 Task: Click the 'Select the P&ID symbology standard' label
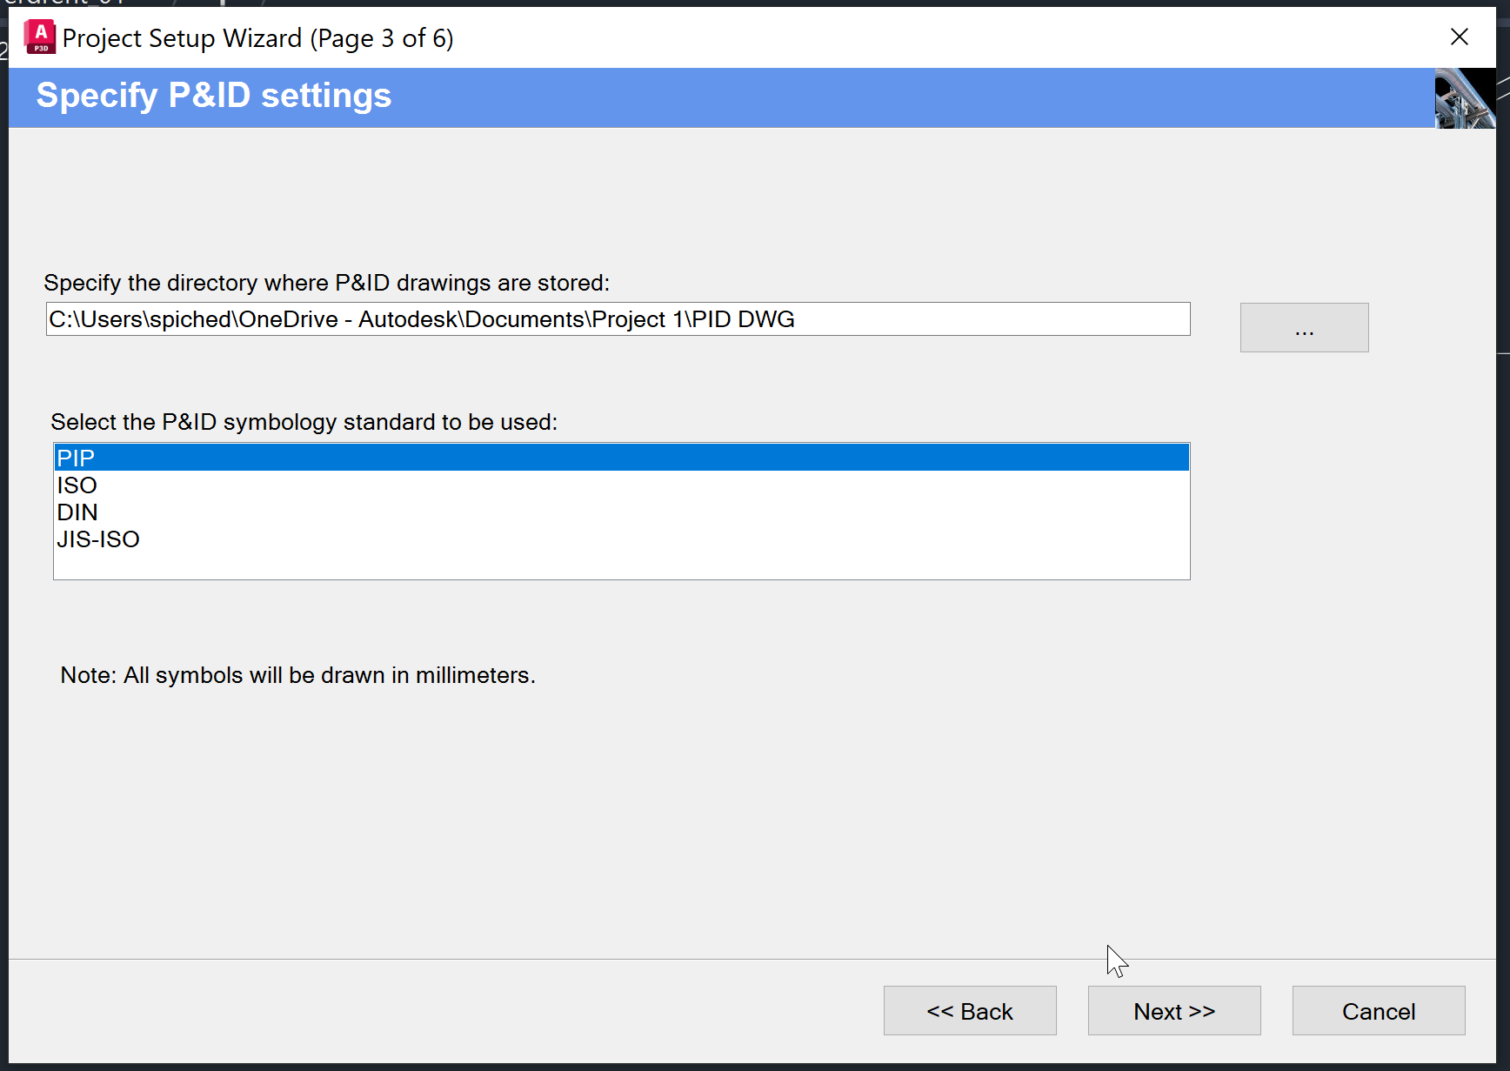click(x=304, y=422)
